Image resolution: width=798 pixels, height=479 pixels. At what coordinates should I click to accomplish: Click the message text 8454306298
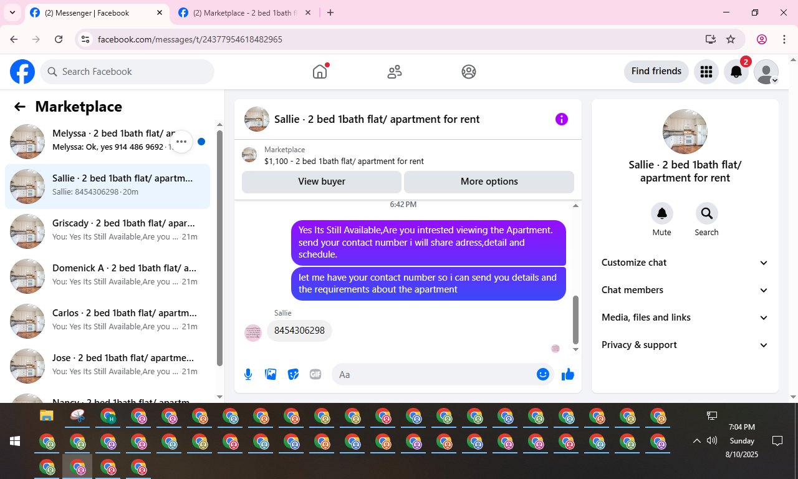(299, 331)
